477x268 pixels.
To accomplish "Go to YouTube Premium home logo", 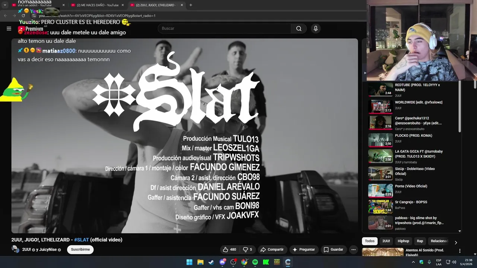I will click(x=31, y=29).
